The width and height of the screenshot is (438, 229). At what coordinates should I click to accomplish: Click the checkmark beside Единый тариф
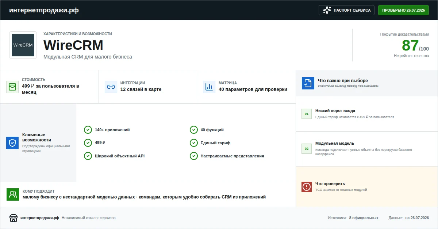194,143
